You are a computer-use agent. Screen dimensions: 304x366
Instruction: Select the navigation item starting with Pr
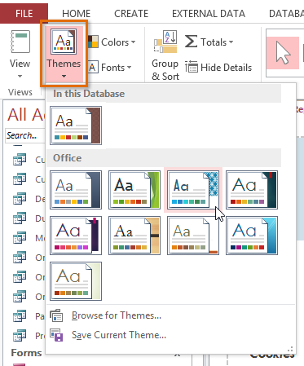29,336
